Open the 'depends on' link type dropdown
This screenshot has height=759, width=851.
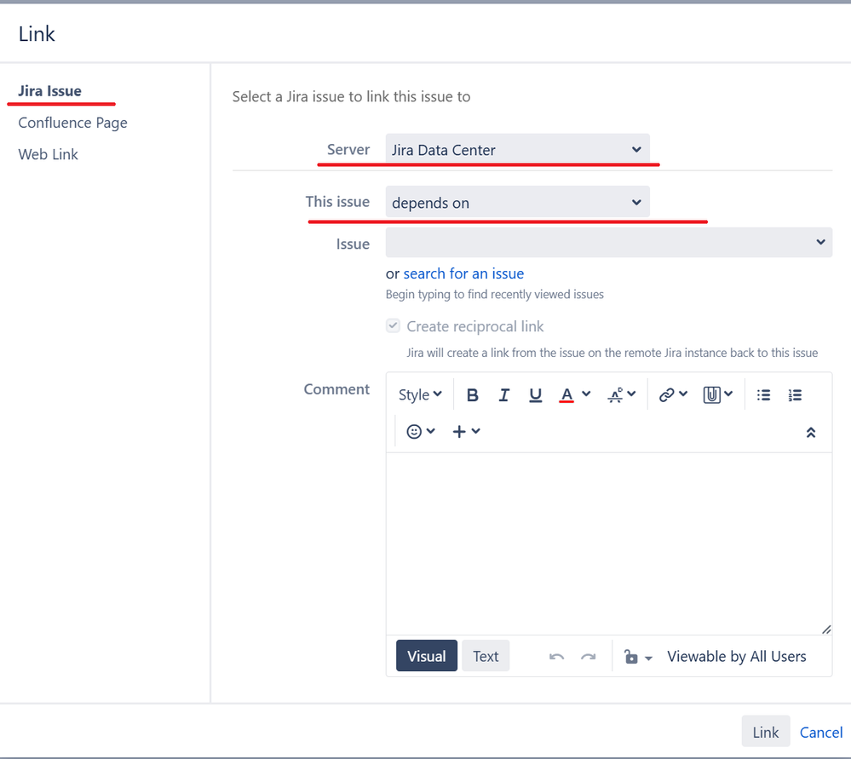coord(517,202)
